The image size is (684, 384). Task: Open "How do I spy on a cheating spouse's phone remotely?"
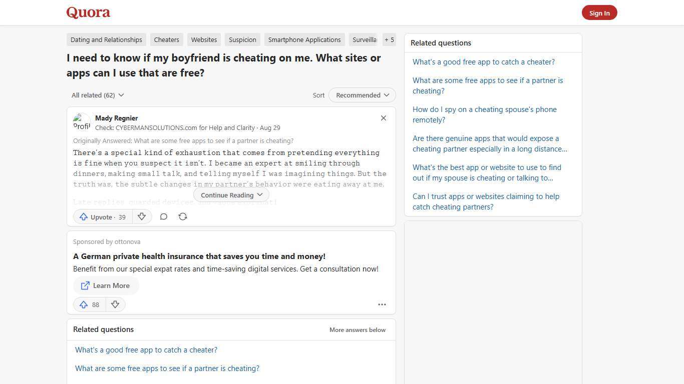tap(484, 114)
